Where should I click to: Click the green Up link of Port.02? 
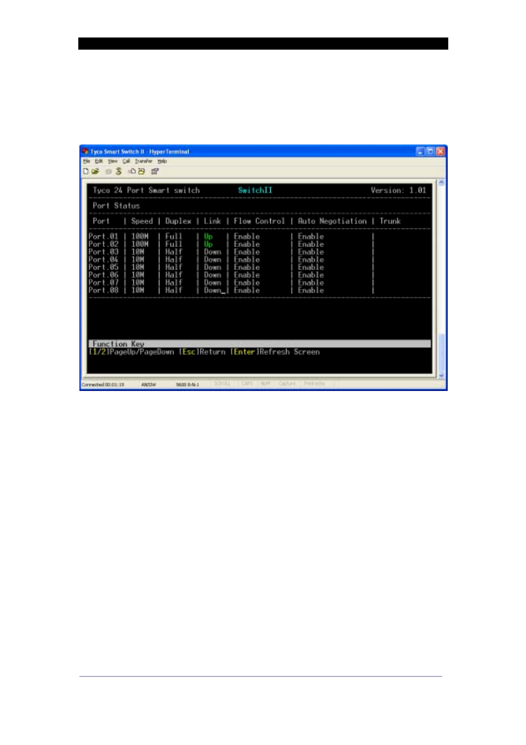[208, 244]
